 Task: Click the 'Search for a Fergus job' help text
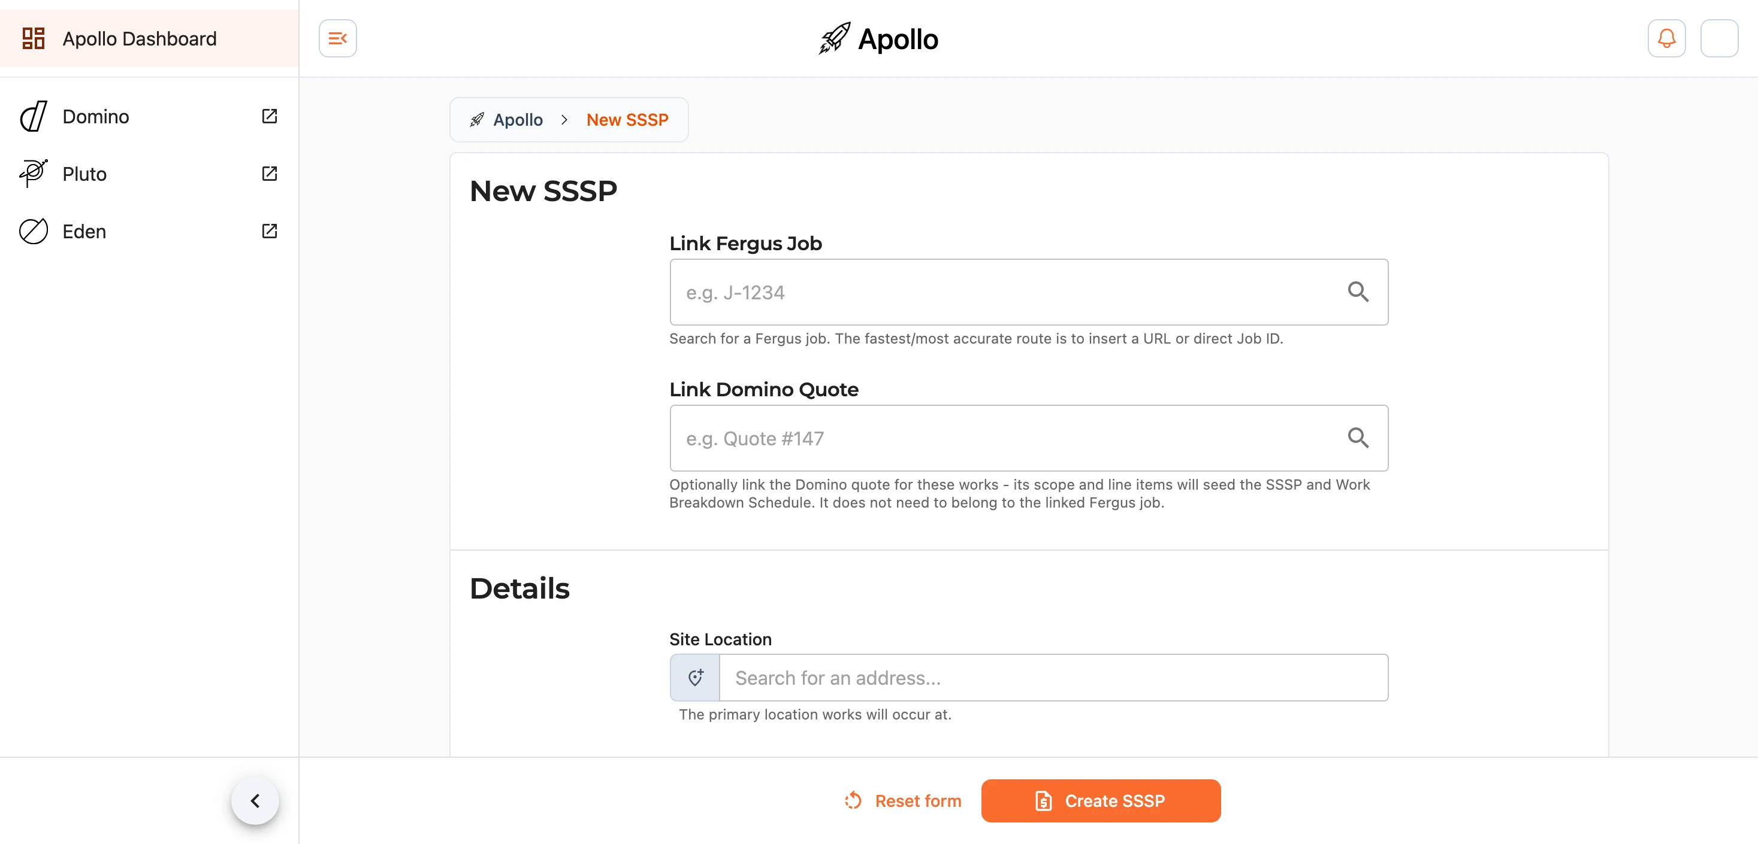point(976,339)
